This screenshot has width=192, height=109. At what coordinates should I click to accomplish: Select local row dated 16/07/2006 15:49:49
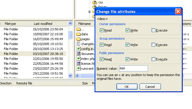click(x=33, y=39)
